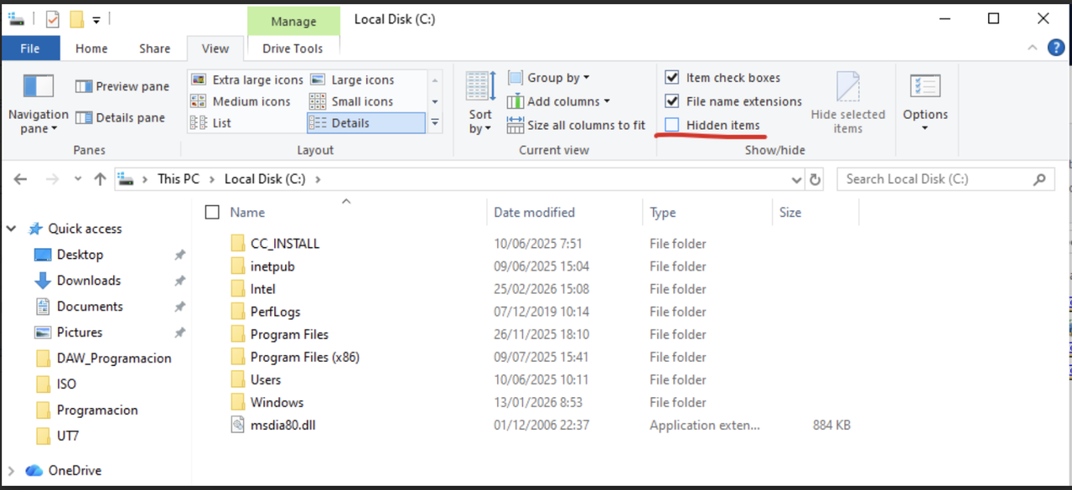Switch layout to Large icons
The image size is (1072, 490).
tap(353, 80)
